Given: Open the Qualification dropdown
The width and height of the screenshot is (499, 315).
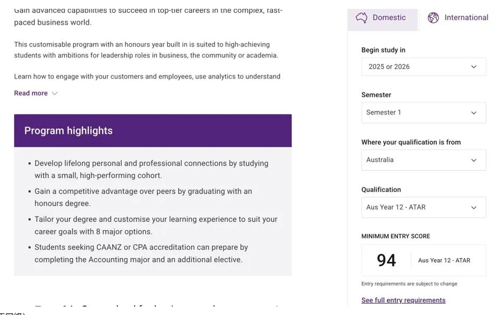Looking at the screenshot, I should tap(423, 207).
